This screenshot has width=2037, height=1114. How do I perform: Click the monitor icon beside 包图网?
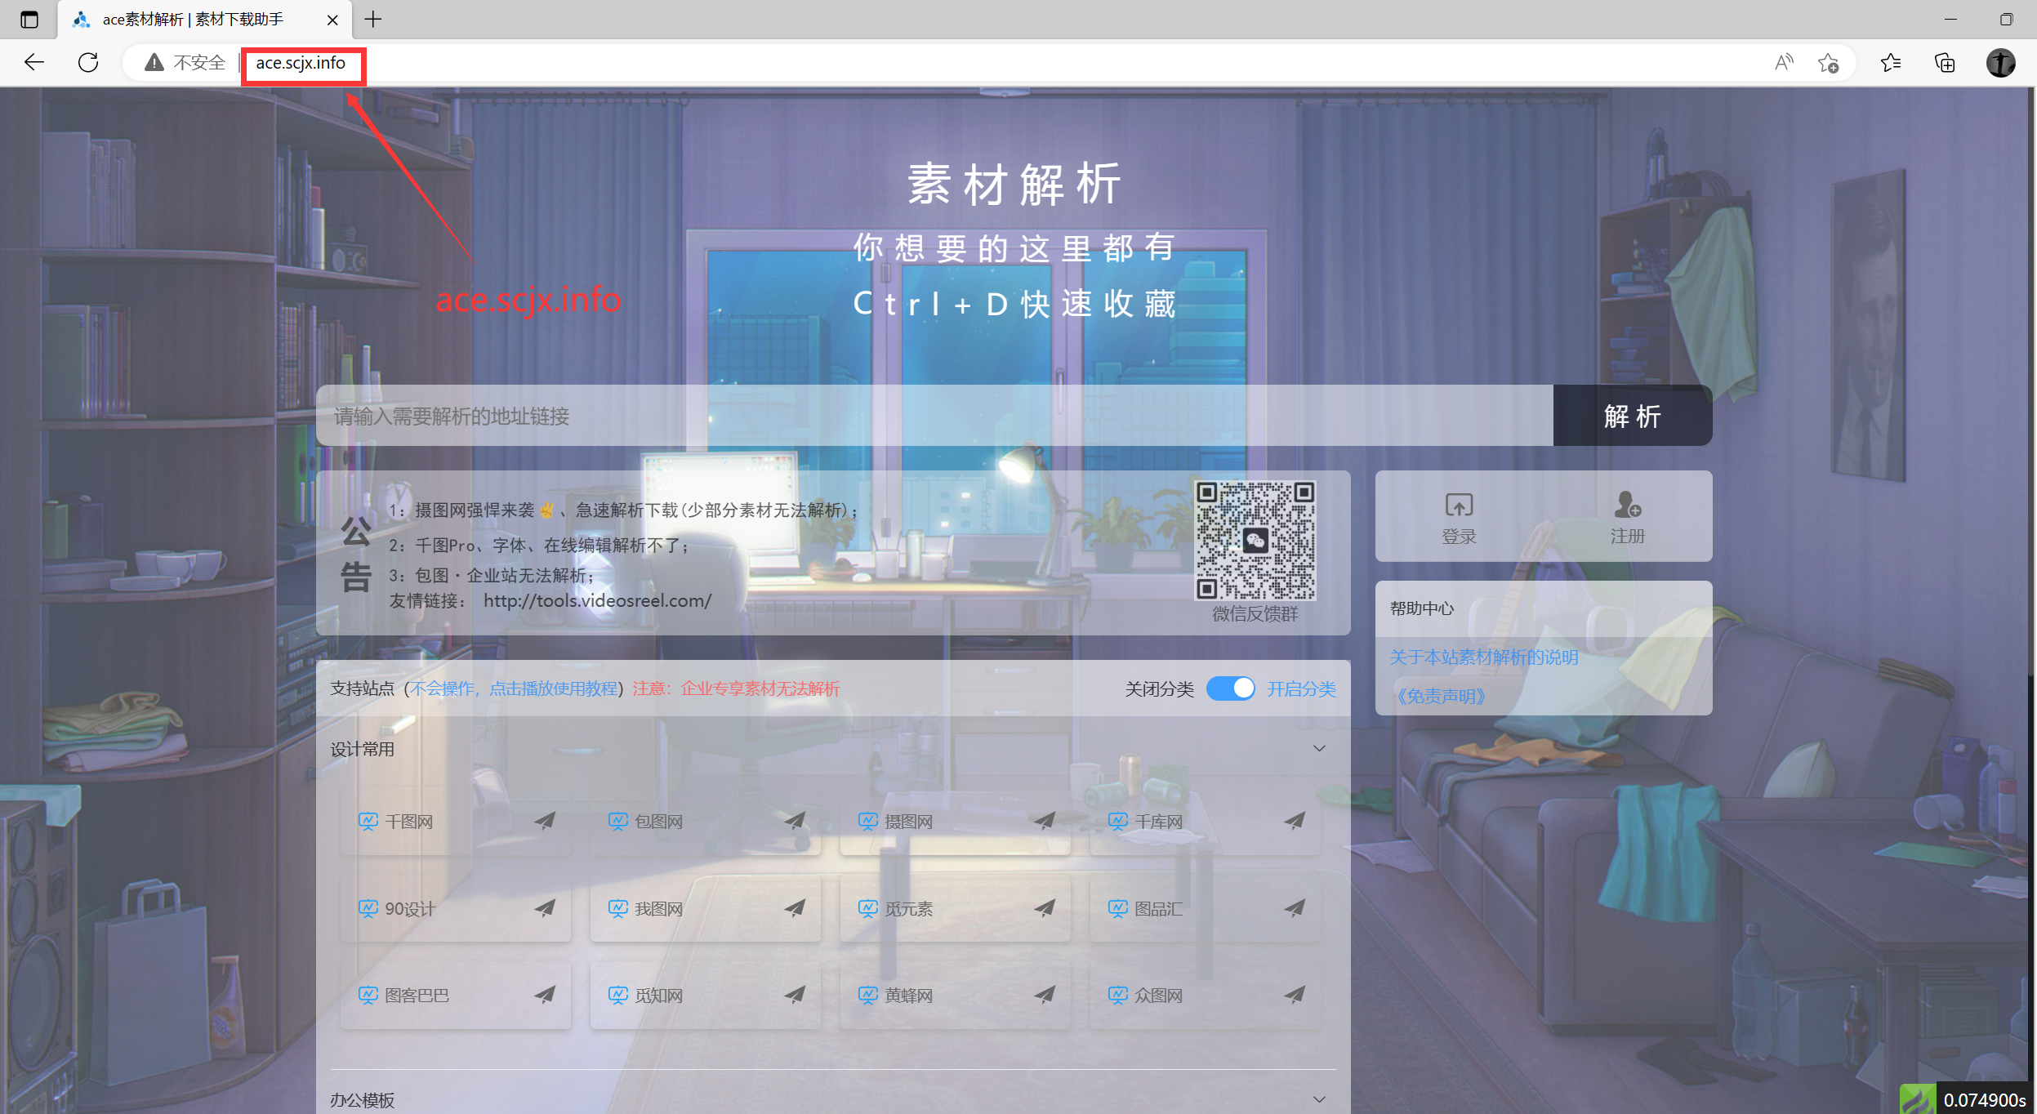click(618, 822)
